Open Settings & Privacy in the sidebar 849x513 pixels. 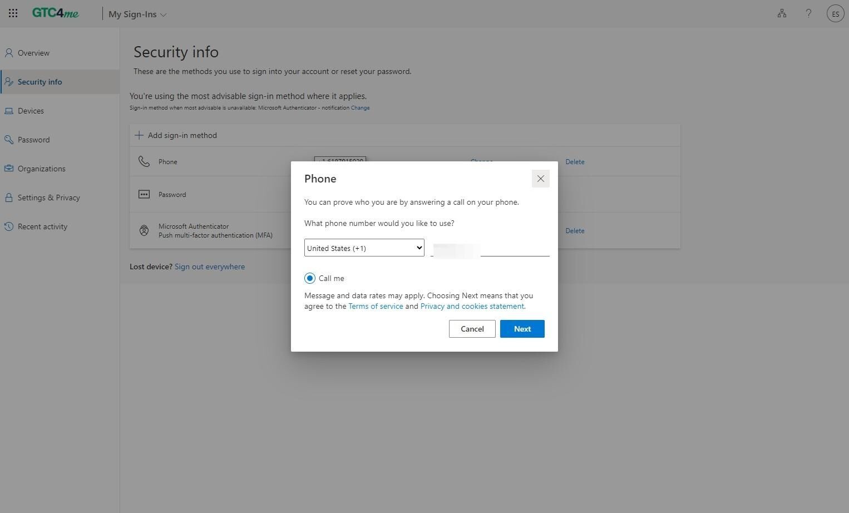tap(48, 198)
